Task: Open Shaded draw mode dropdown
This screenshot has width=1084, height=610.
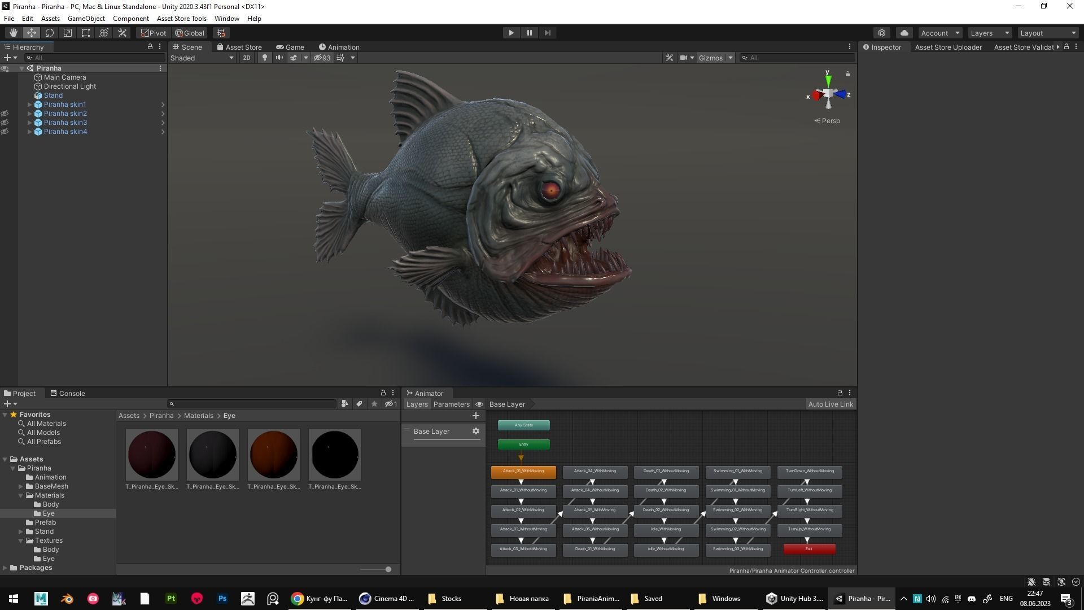Action: pos(202,58)
